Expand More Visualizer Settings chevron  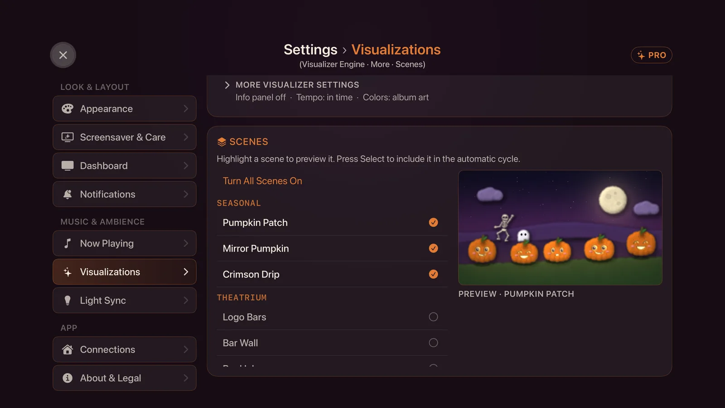tap(227, 85)
